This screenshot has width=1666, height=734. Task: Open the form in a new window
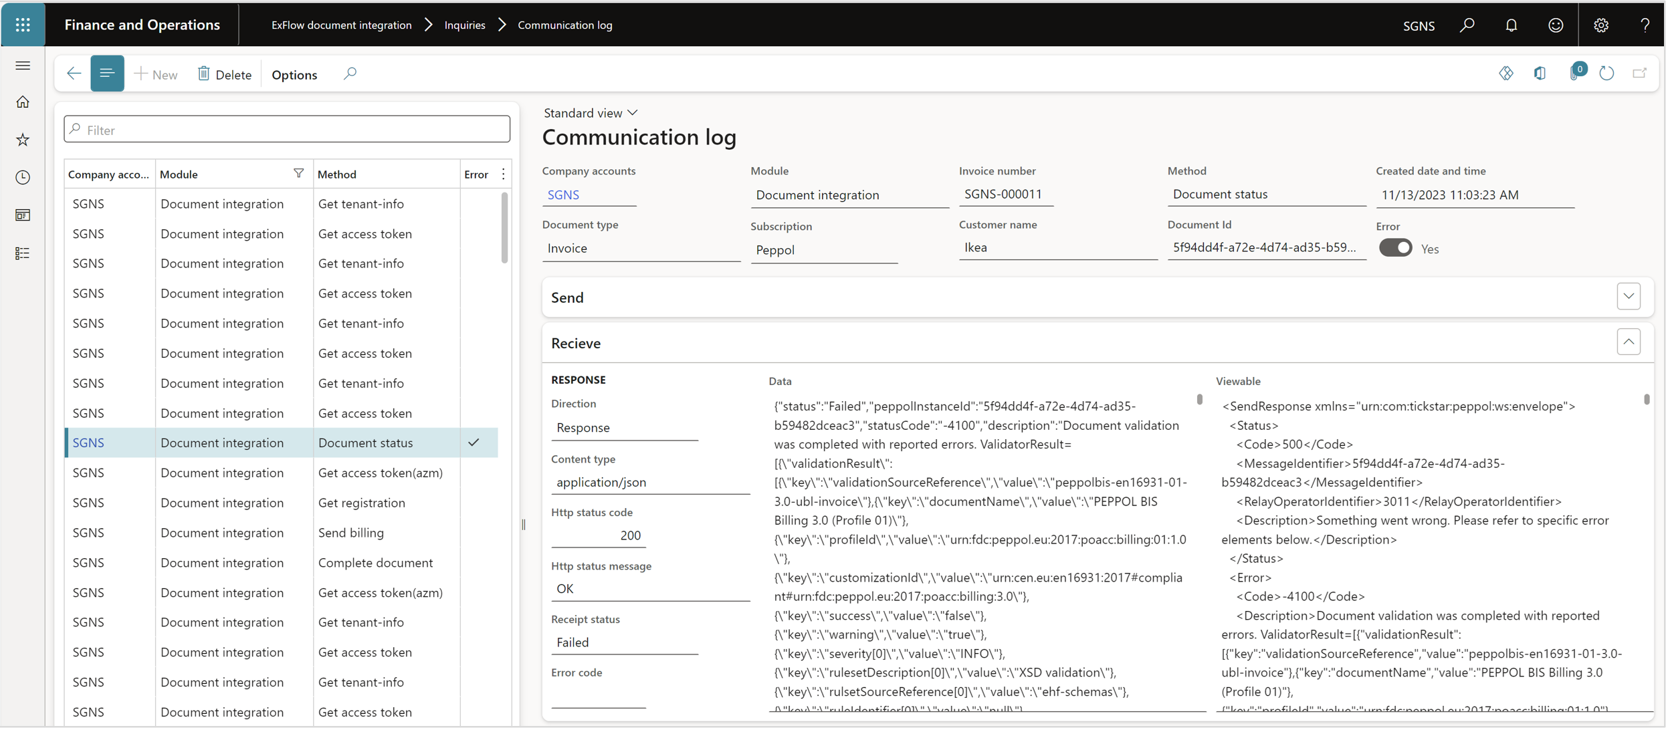(x=1640, y=74)
